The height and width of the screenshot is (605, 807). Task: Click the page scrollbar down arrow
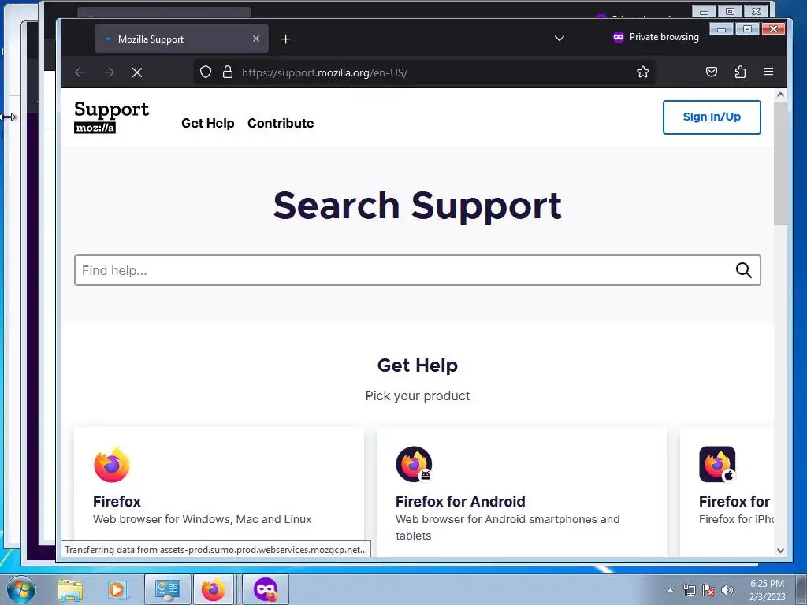coord(780,551)
